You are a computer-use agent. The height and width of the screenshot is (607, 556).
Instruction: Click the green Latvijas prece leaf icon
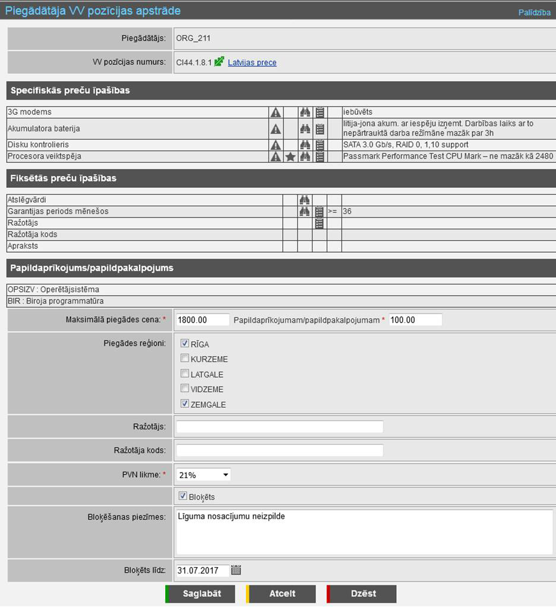219,62
